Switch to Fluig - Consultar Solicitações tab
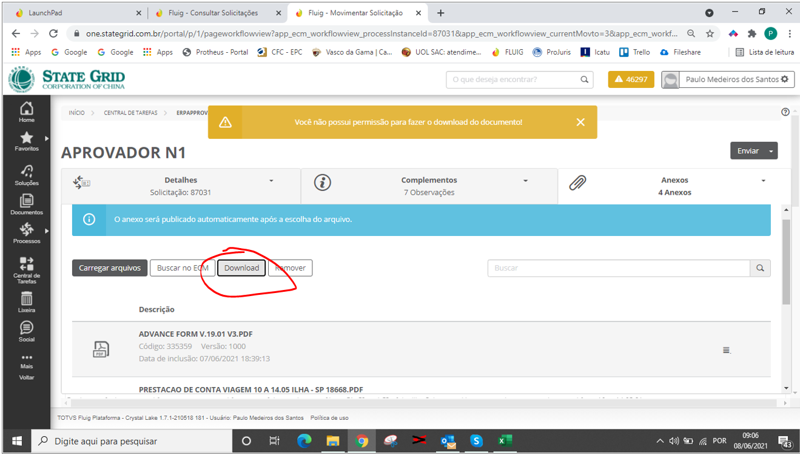The width and height of the screenshot is (800, 455). pyautogui.click(x=217, y=13)
